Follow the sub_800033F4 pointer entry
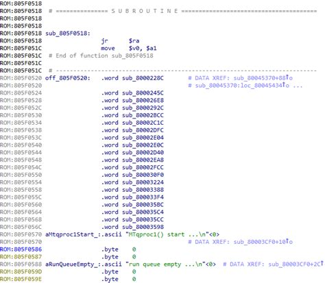Screen dimensions: 325x283 143,197
